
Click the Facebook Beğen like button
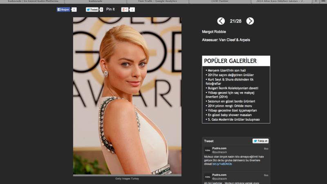[x=63, y=9]
